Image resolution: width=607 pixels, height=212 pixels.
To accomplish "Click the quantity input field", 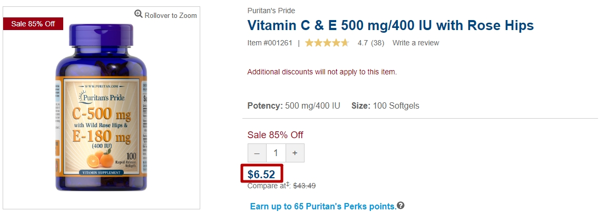I will pos(276,153).
